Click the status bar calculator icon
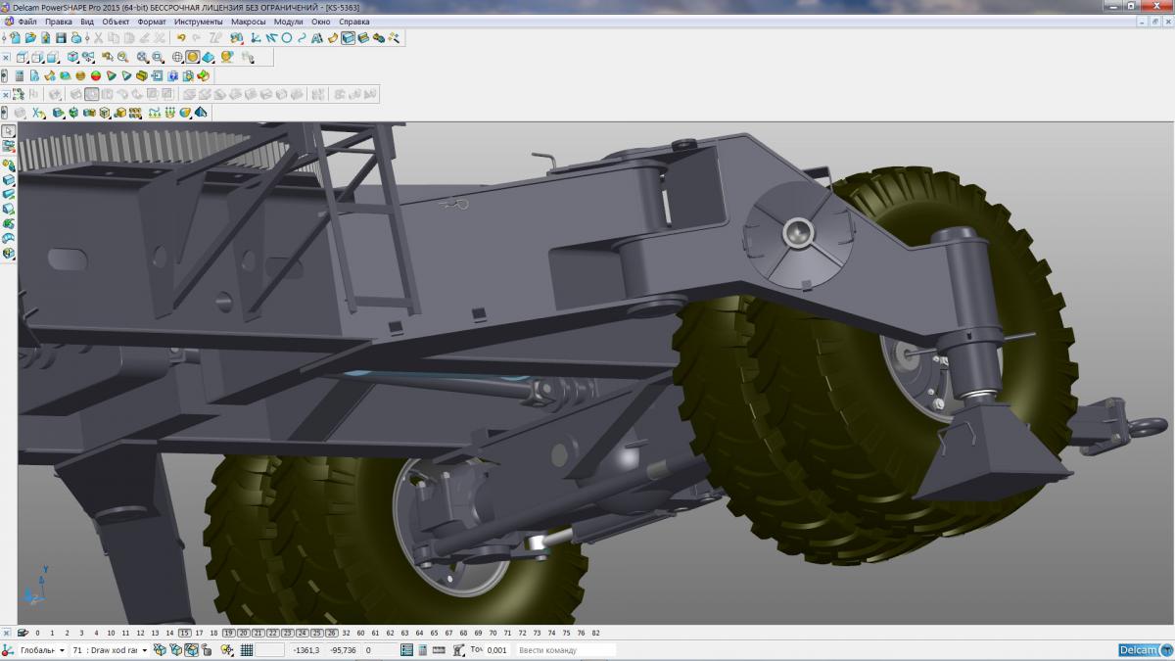1175x661 pixels. point(423,650)
